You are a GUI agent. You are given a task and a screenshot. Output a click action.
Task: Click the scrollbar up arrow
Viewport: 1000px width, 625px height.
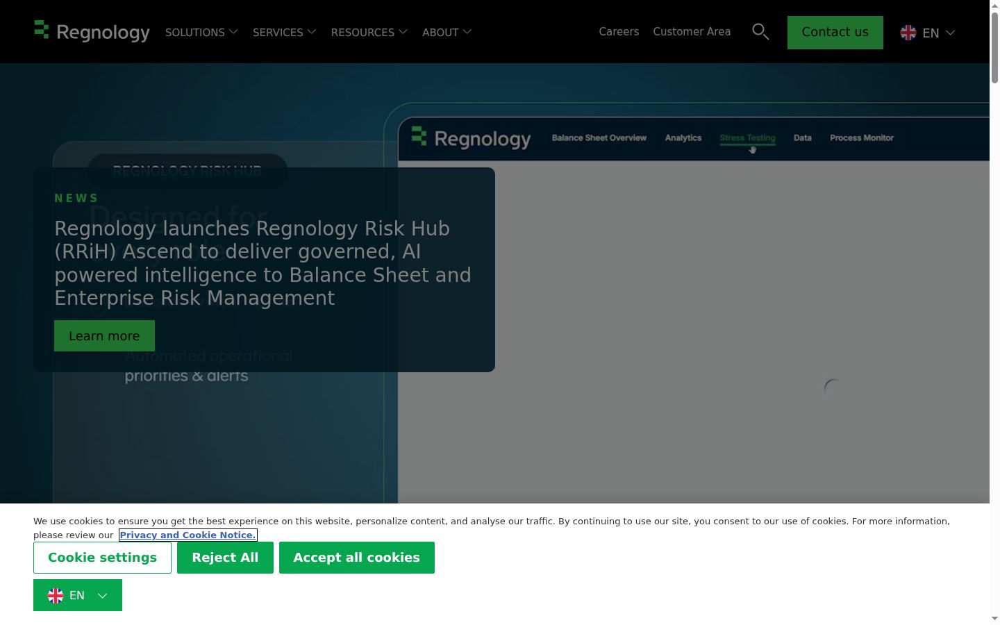(x=994, y=5)
